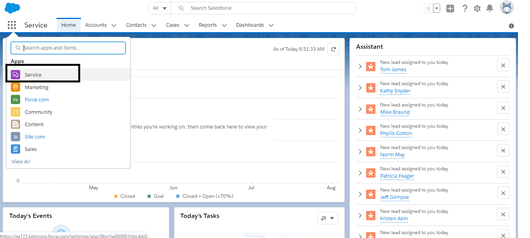530x238 pixels.
Task: Open the favorites star icon
Action: click(428, 8)
